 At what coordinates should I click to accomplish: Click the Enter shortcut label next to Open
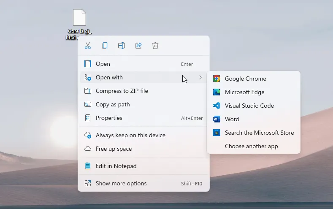(187, 64)
